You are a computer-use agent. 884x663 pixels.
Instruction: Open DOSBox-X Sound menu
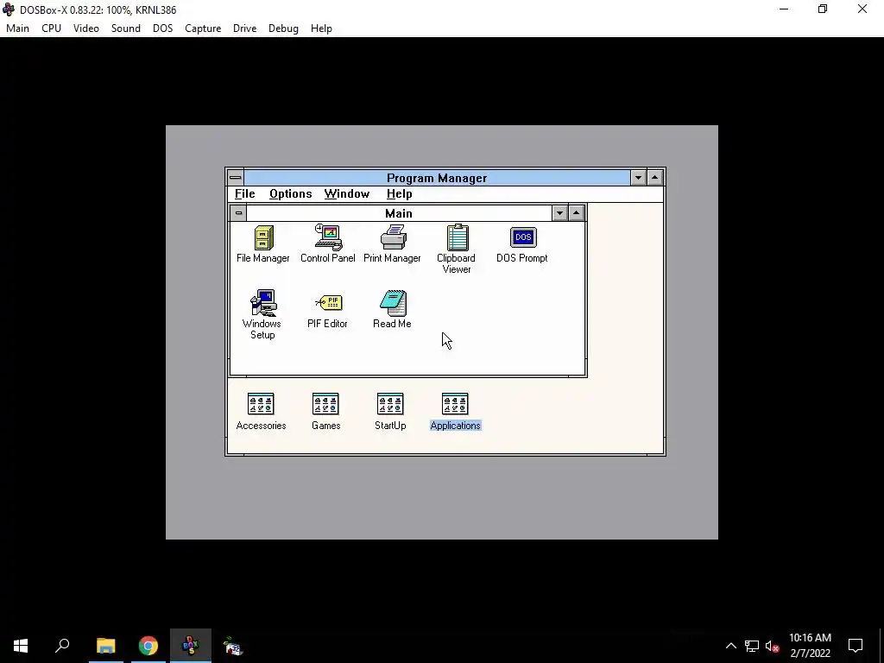point(126,28)
